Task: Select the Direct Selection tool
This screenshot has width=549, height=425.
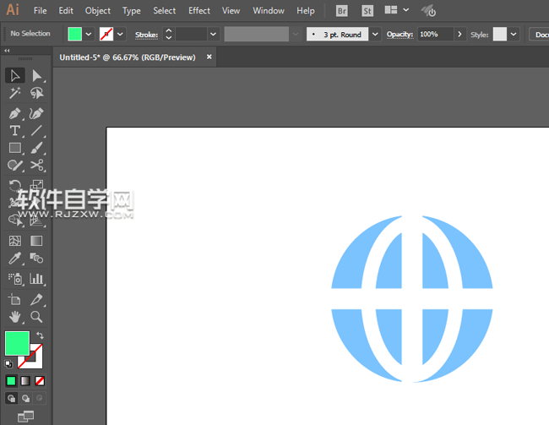Action: click(x=37, y=76)
